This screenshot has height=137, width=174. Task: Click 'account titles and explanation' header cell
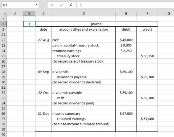[x=84, y=29]
